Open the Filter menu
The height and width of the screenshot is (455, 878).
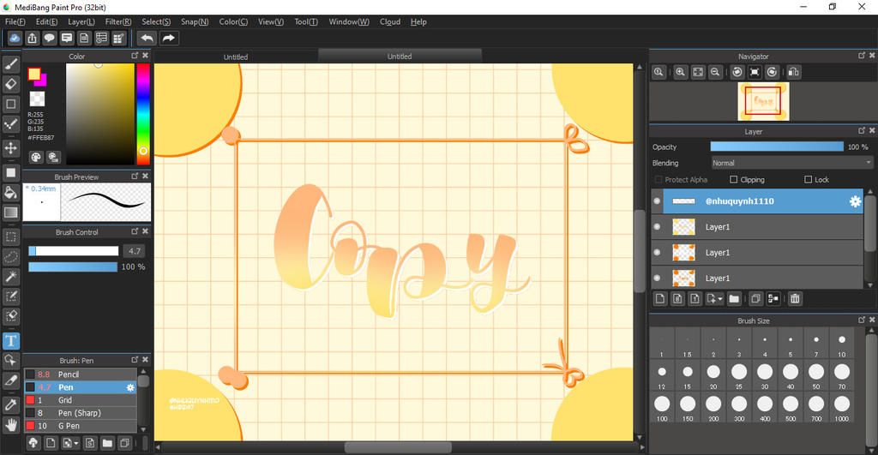tap(118, 21)
